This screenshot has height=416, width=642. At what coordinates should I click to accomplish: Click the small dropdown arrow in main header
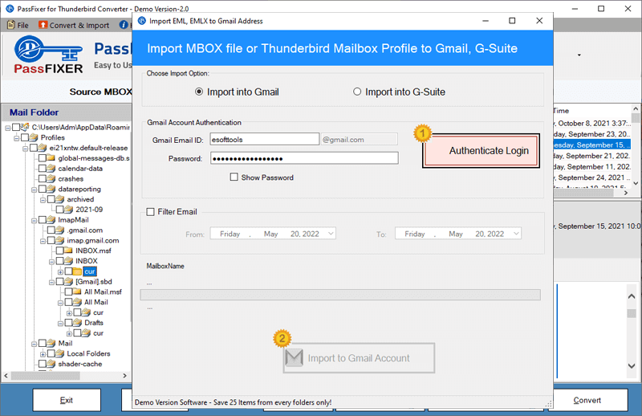(579, 55)
